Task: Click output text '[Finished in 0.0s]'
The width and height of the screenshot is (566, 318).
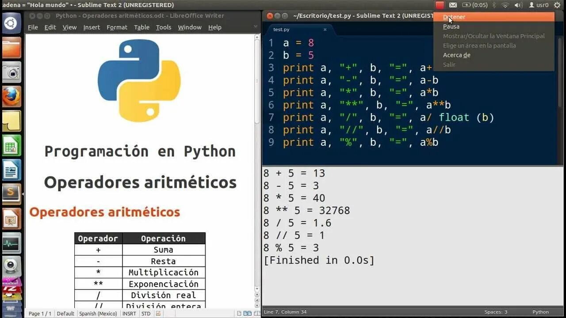Action: coord(319,260)
